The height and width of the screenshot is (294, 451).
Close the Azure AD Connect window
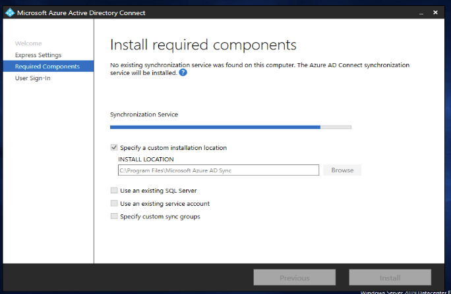435,12
